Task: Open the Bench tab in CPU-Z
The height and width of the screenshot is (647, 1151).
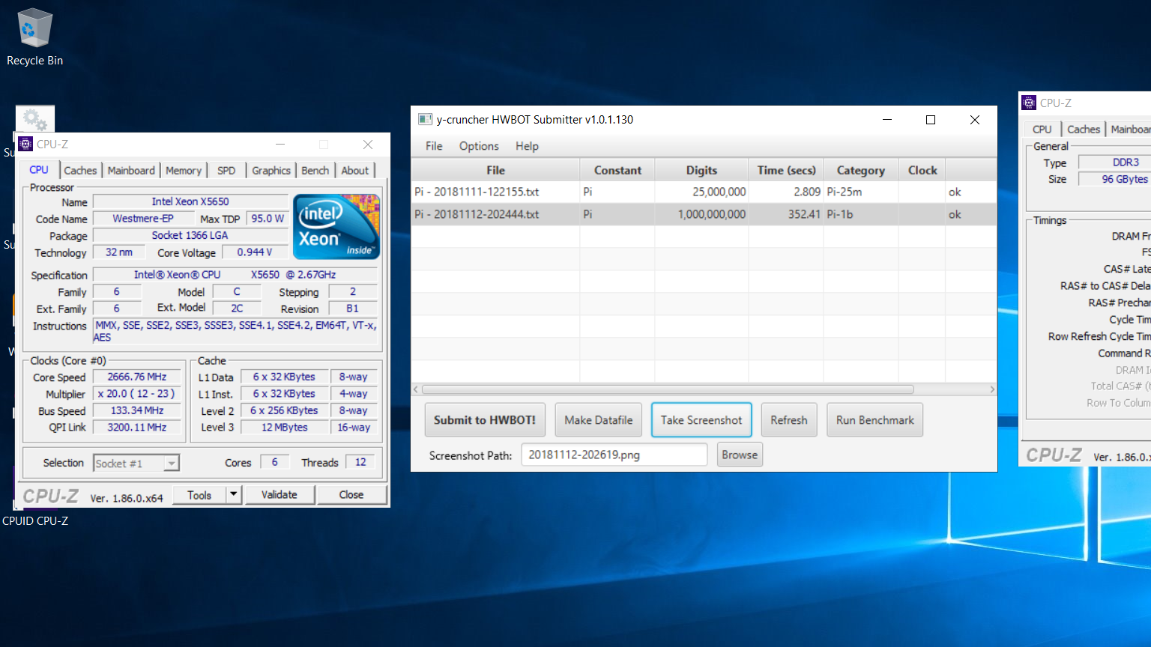Action: pyautogui.click(x=315, y=171)
